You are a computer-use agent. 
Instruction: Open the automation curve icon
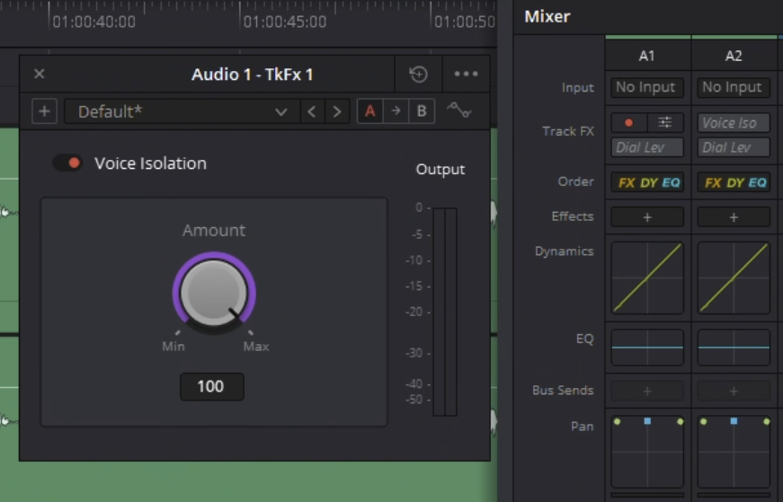(458, 110)
